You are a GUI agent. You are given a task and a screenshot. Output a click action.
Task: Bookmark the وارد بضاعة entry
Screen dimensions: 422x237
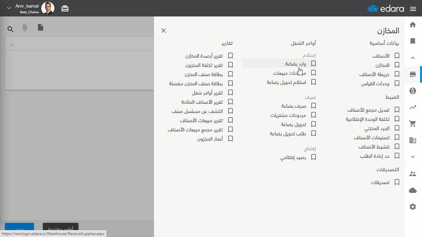click(314, 63)
